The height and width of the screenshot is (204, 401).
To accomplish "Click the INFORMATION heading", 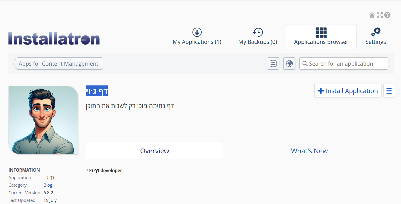I will click(x=24, y=170).
